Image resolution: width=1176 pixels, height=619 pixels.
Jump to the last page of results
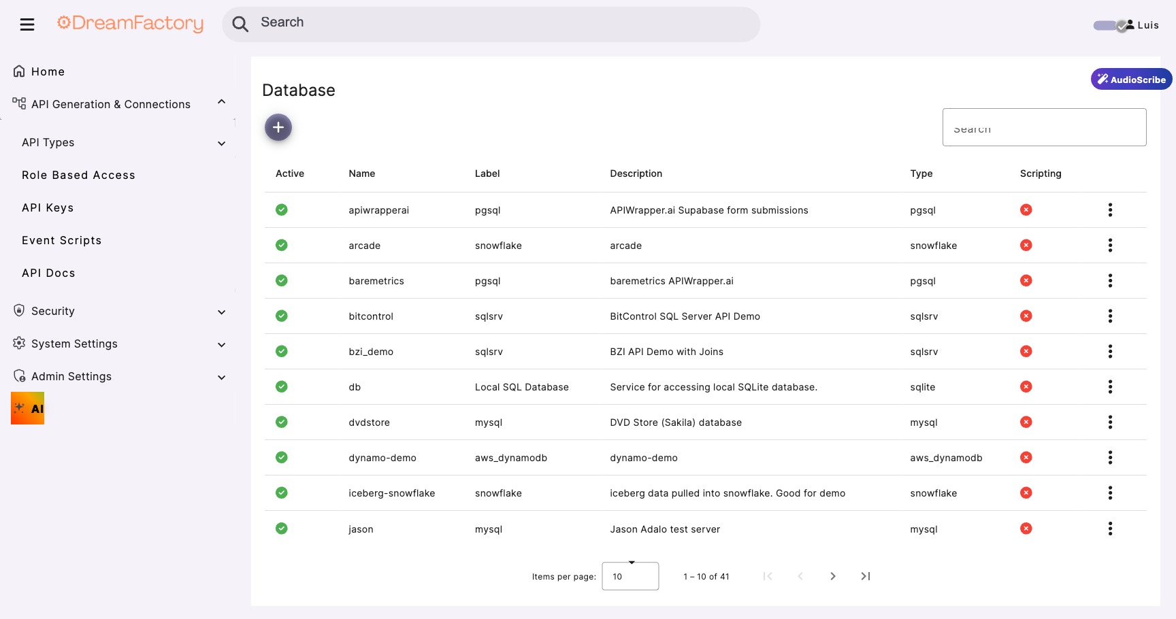point(865,576)
